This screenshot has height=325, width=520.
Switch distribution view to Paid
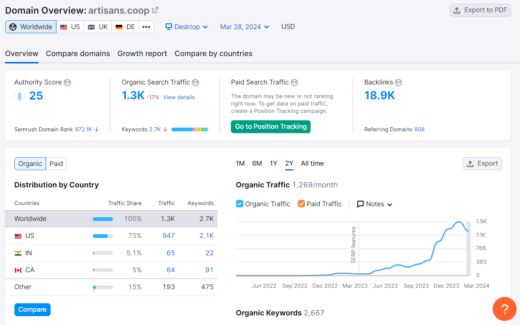click(x=56, y=163)
